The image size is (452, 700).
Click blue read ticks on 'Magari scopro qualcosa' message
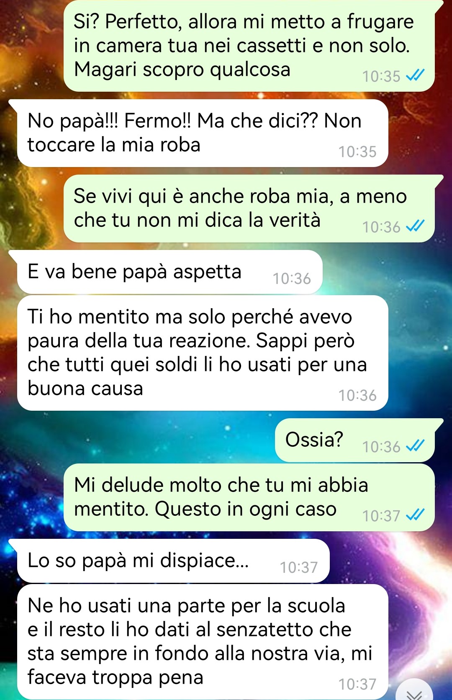415,75
